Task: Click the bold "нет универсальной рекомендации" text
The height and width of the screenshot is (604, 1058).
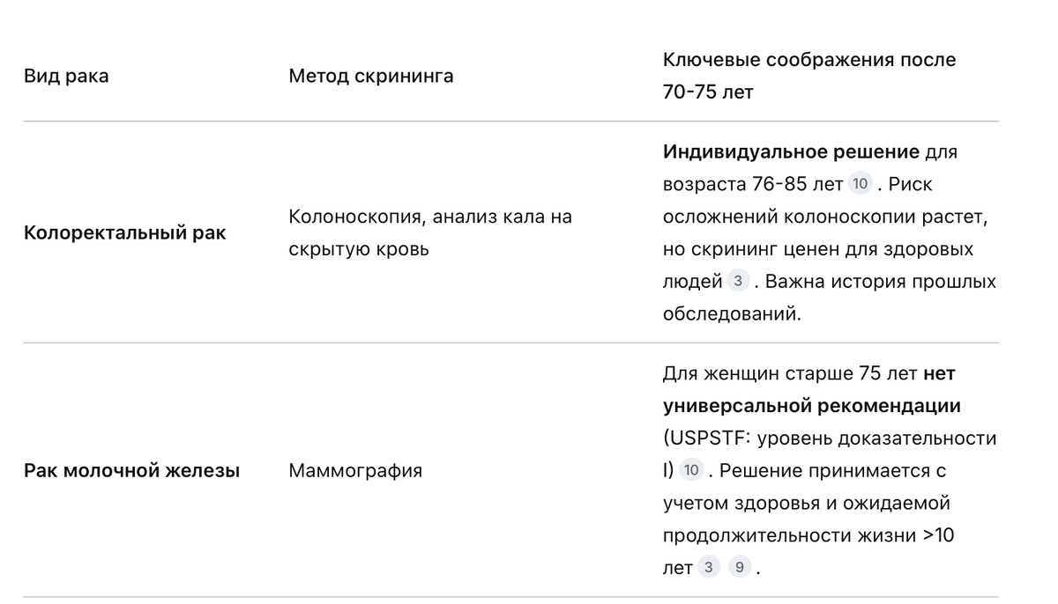Action: pyautogui.click(x=811, y=389)
